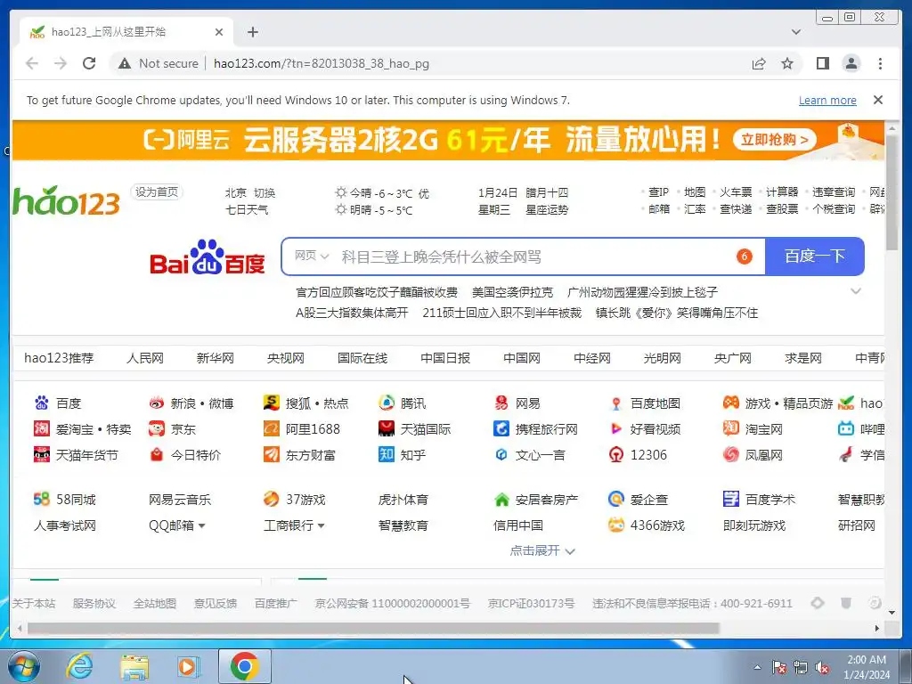Go back using the browser arrow
This screenshot has height=684, width=912.
tap(32, 63)
